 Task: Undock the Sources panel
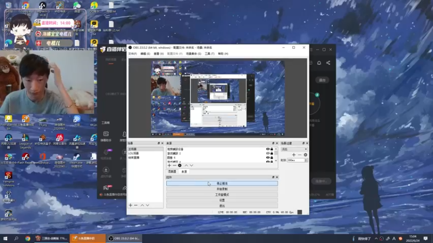point(273,143)
